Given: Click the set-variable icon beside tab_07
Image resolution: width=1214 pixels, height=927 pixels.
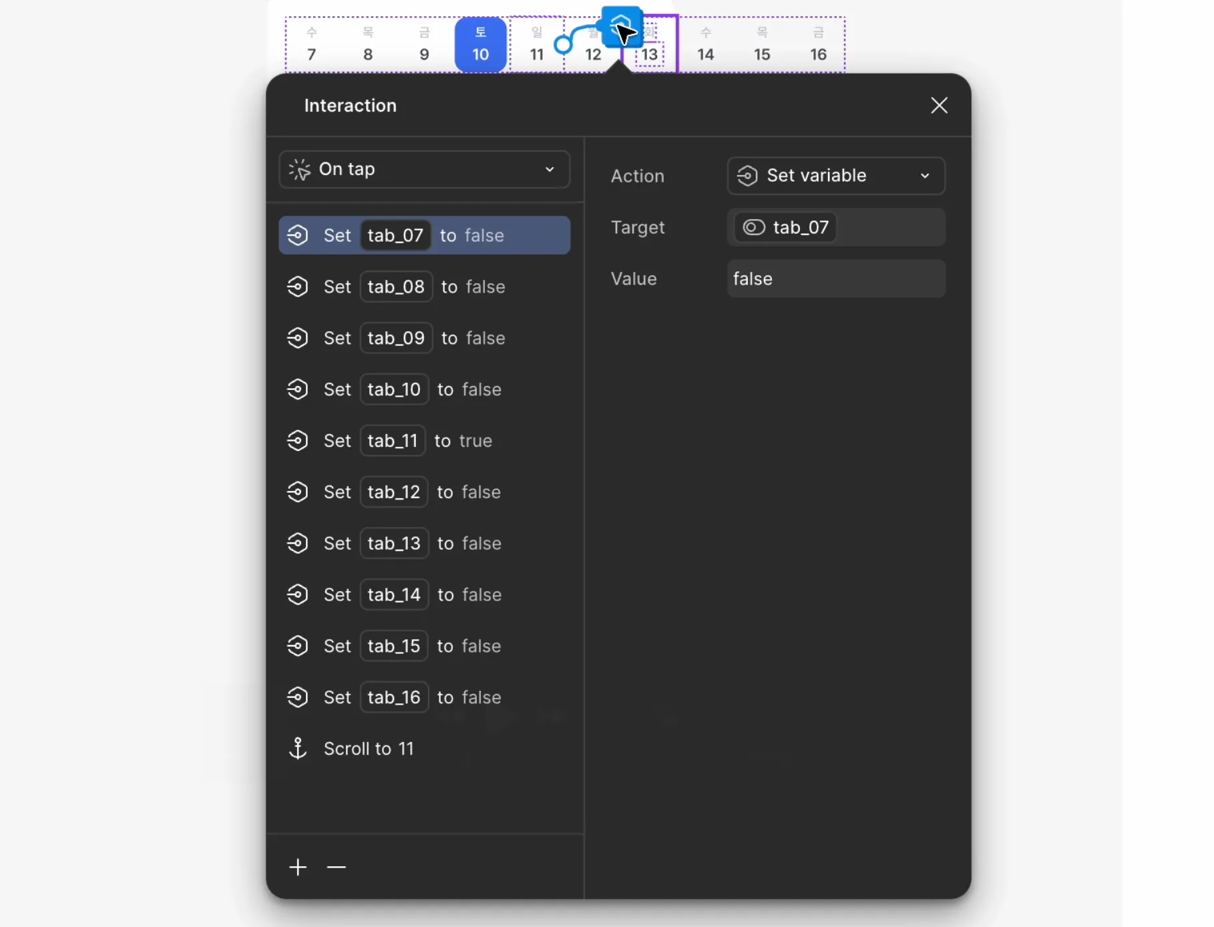Looking at the screenshot, I should (297, 235).
